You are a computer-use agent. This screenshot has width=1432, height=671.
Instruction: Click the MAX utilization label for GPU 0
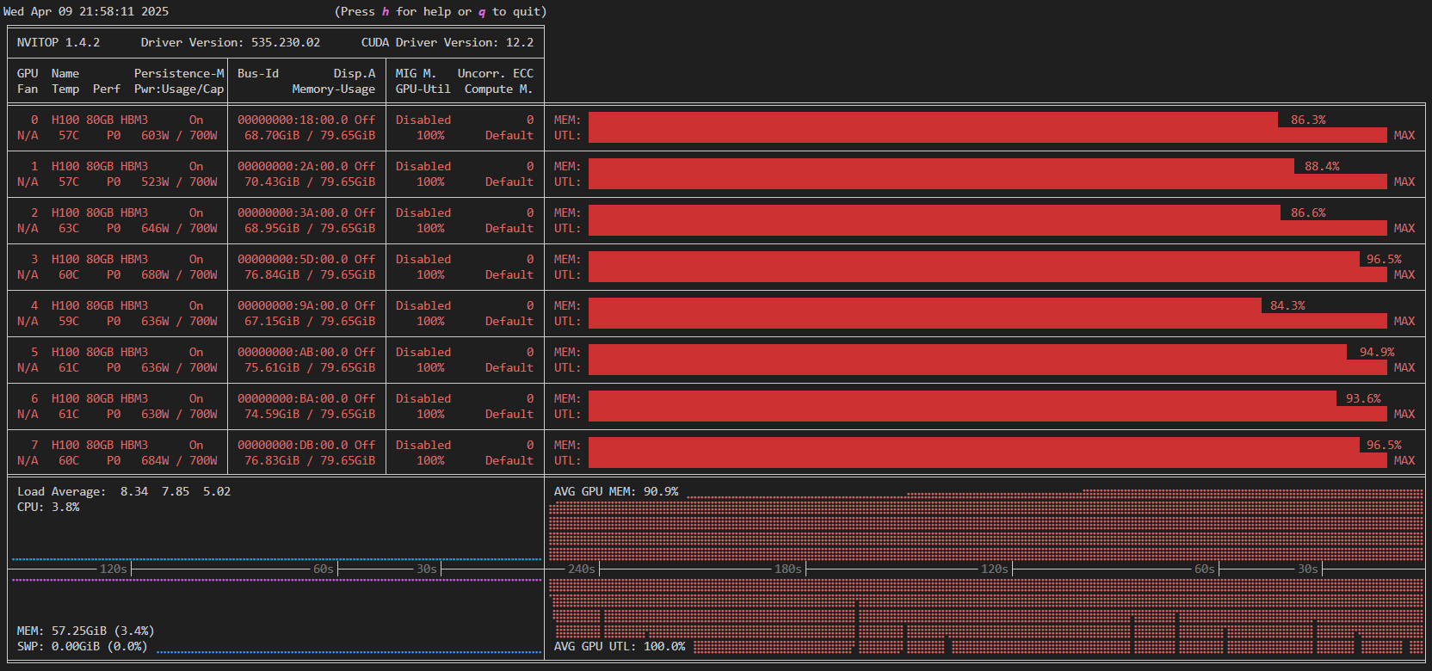1404,135
